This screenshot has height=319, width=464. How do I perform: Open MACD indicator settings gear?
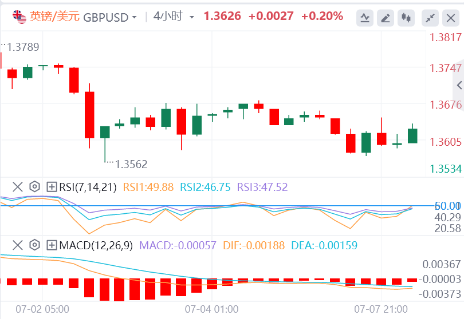click(x=34, y=245)
